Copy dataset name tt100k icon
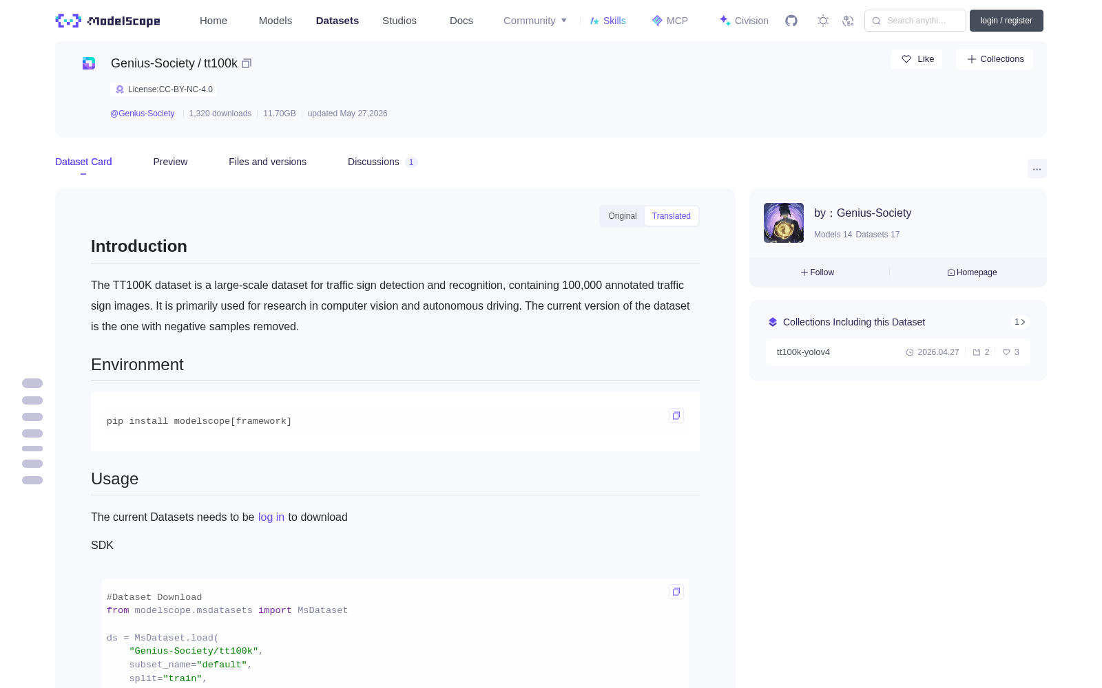1102x688 pixels. point(247,63)
